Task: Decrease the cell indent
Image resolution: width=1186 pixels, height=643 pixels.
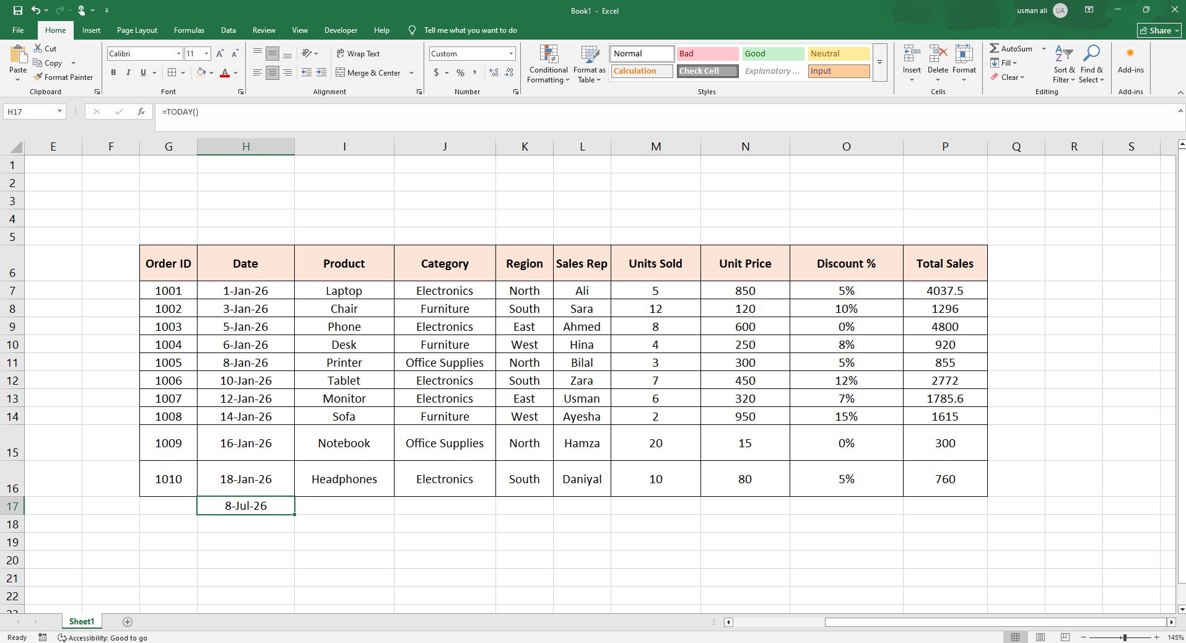Action: pos(307,72)
